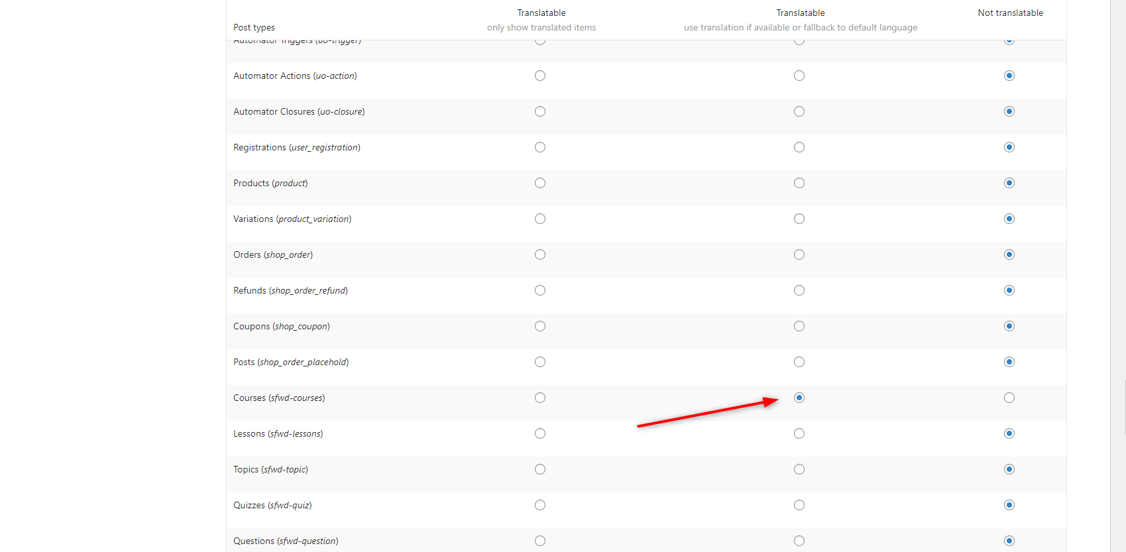
Task: Set Courses to show only translated items
Action: coord(540,398)
